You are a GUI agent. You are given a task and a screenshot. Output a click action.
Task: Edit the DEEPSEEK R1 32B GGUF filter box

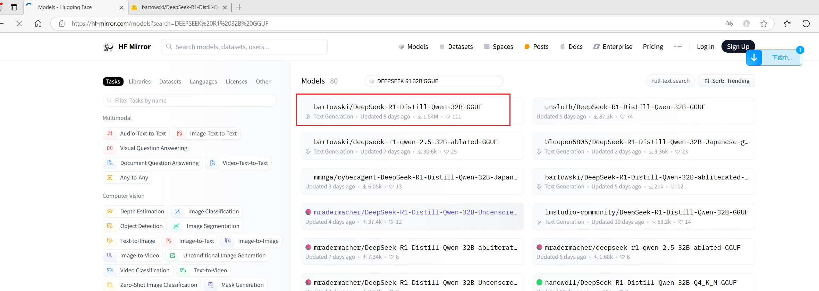(434, 81)
